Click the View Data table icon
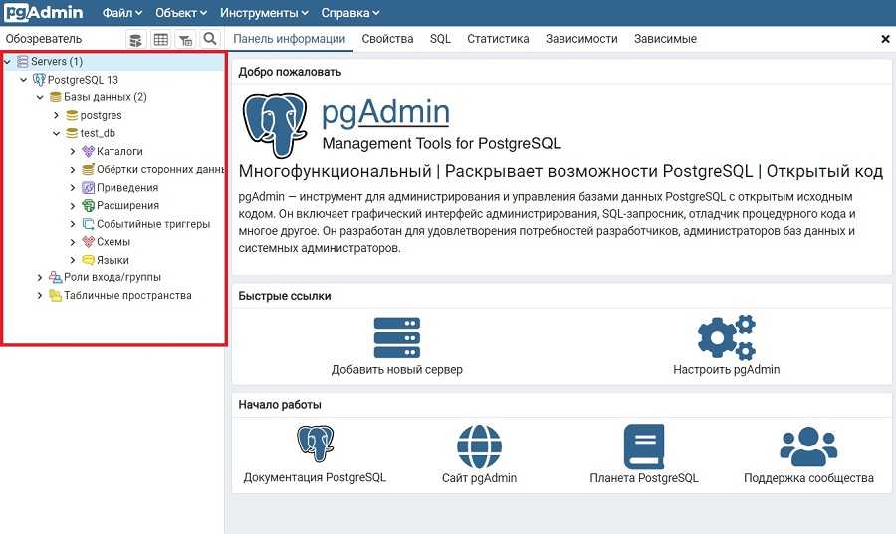Image resolution: width=896 pixels, height=534 pixels. [160, 39]
